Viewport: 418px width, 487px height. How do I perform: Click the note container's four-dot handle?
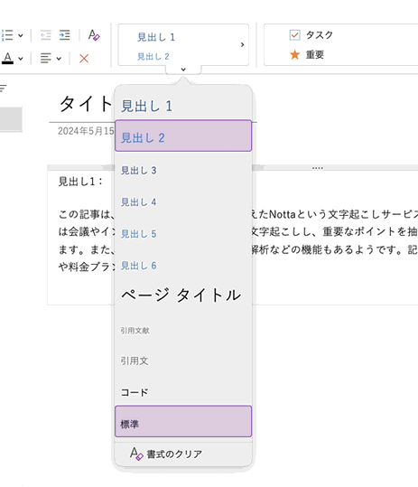(318, 168)
